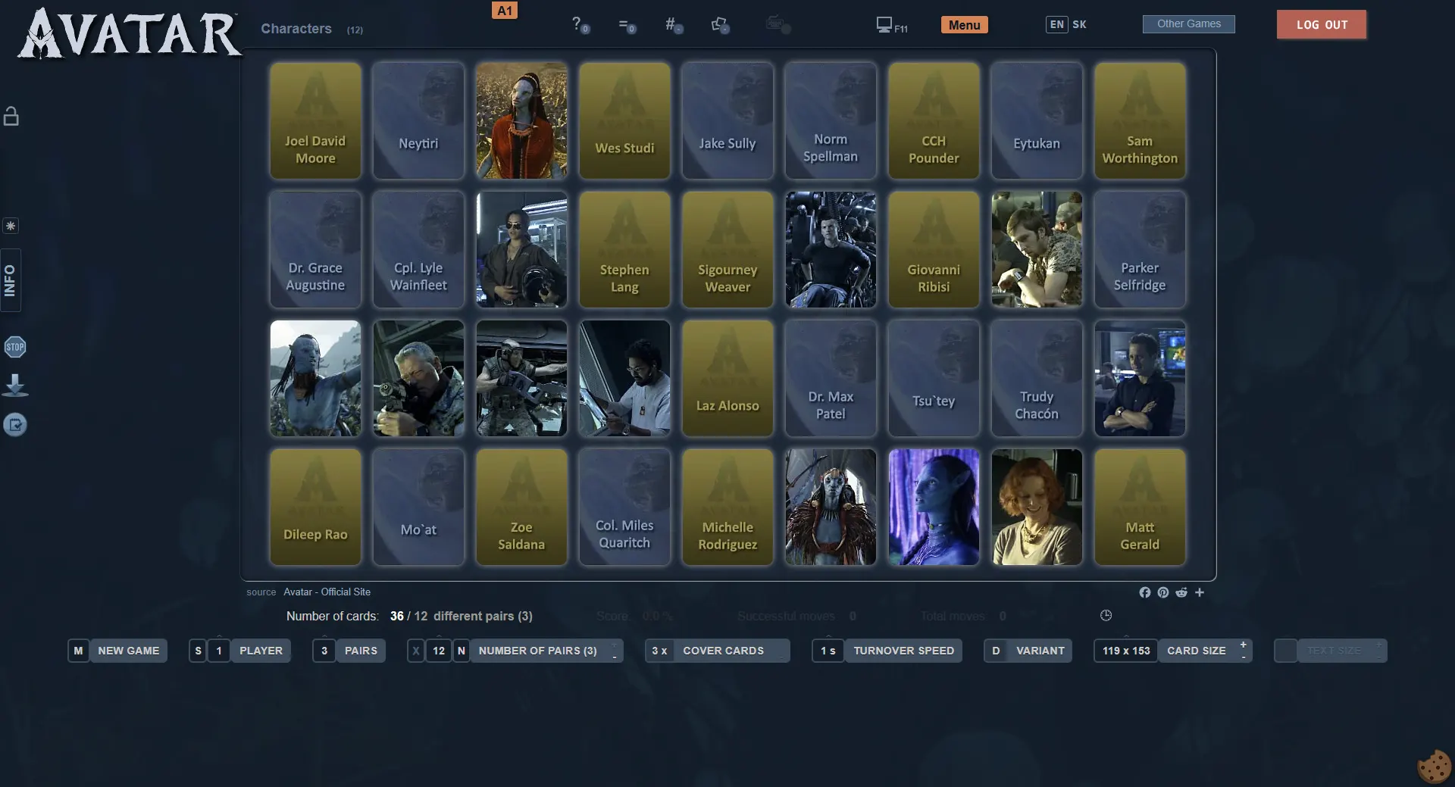
Task: Click the STOP sign icon
Action: 15,347
